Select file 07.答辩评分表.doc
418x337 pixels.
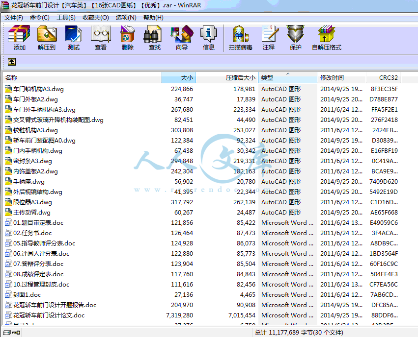point(38,264)
